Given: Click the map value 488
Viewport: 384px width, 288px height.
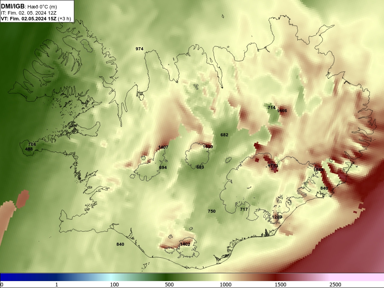Looking at the screenshot, I should 29,149.
